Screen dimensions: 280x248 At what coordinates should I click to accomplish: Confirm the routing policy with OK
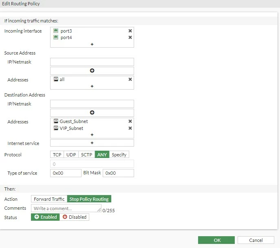pos(216,240)
